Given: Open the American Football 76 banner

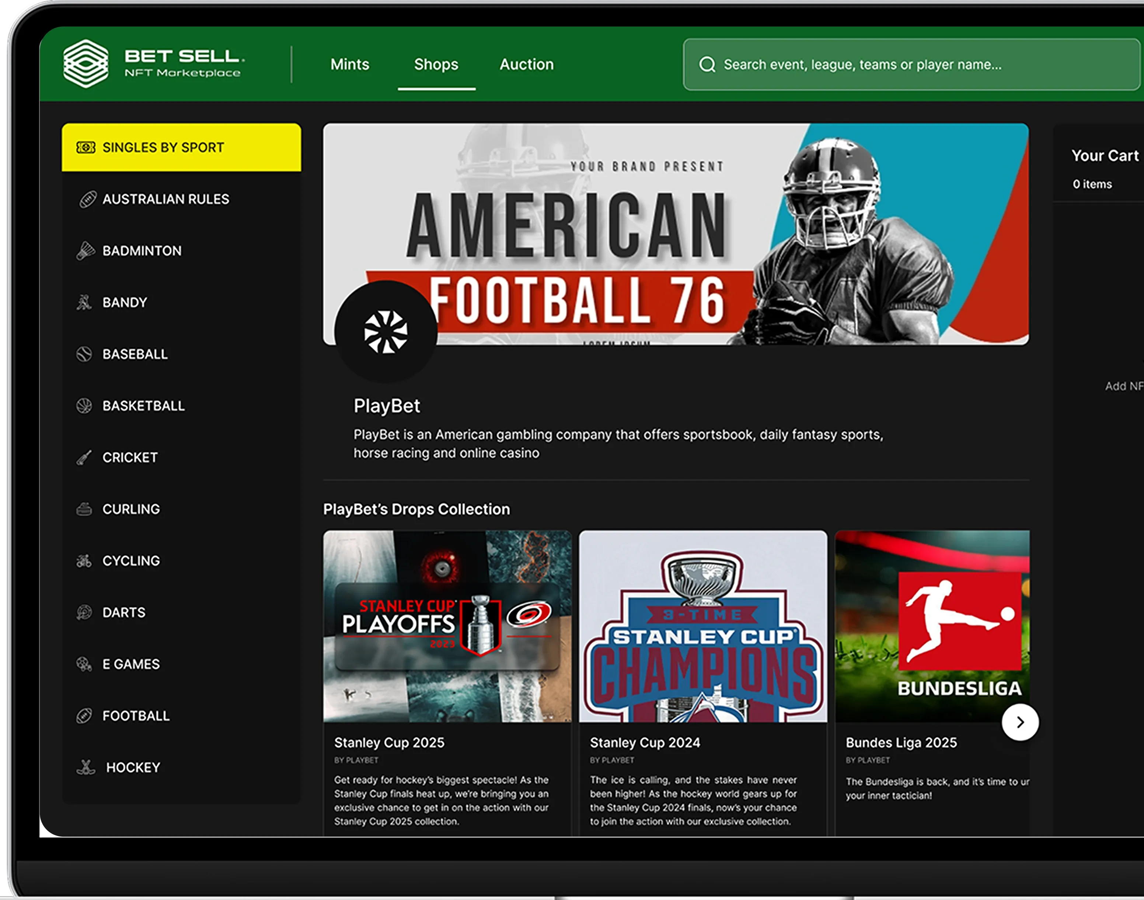Looking at the screenshot, I should tap(676, 234).
